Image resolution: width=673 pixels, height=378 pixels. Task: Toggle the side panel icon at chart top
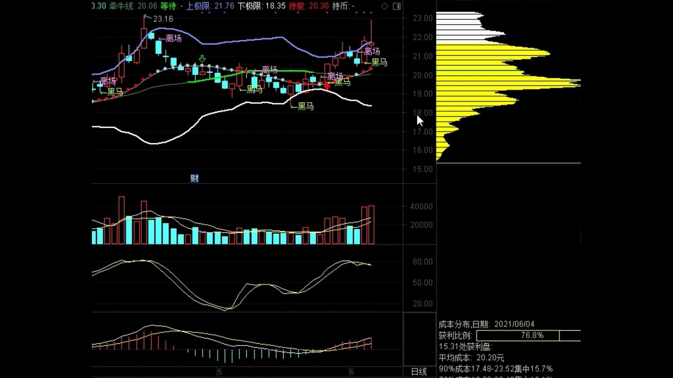pyautogui.click(x=397, y=6)
